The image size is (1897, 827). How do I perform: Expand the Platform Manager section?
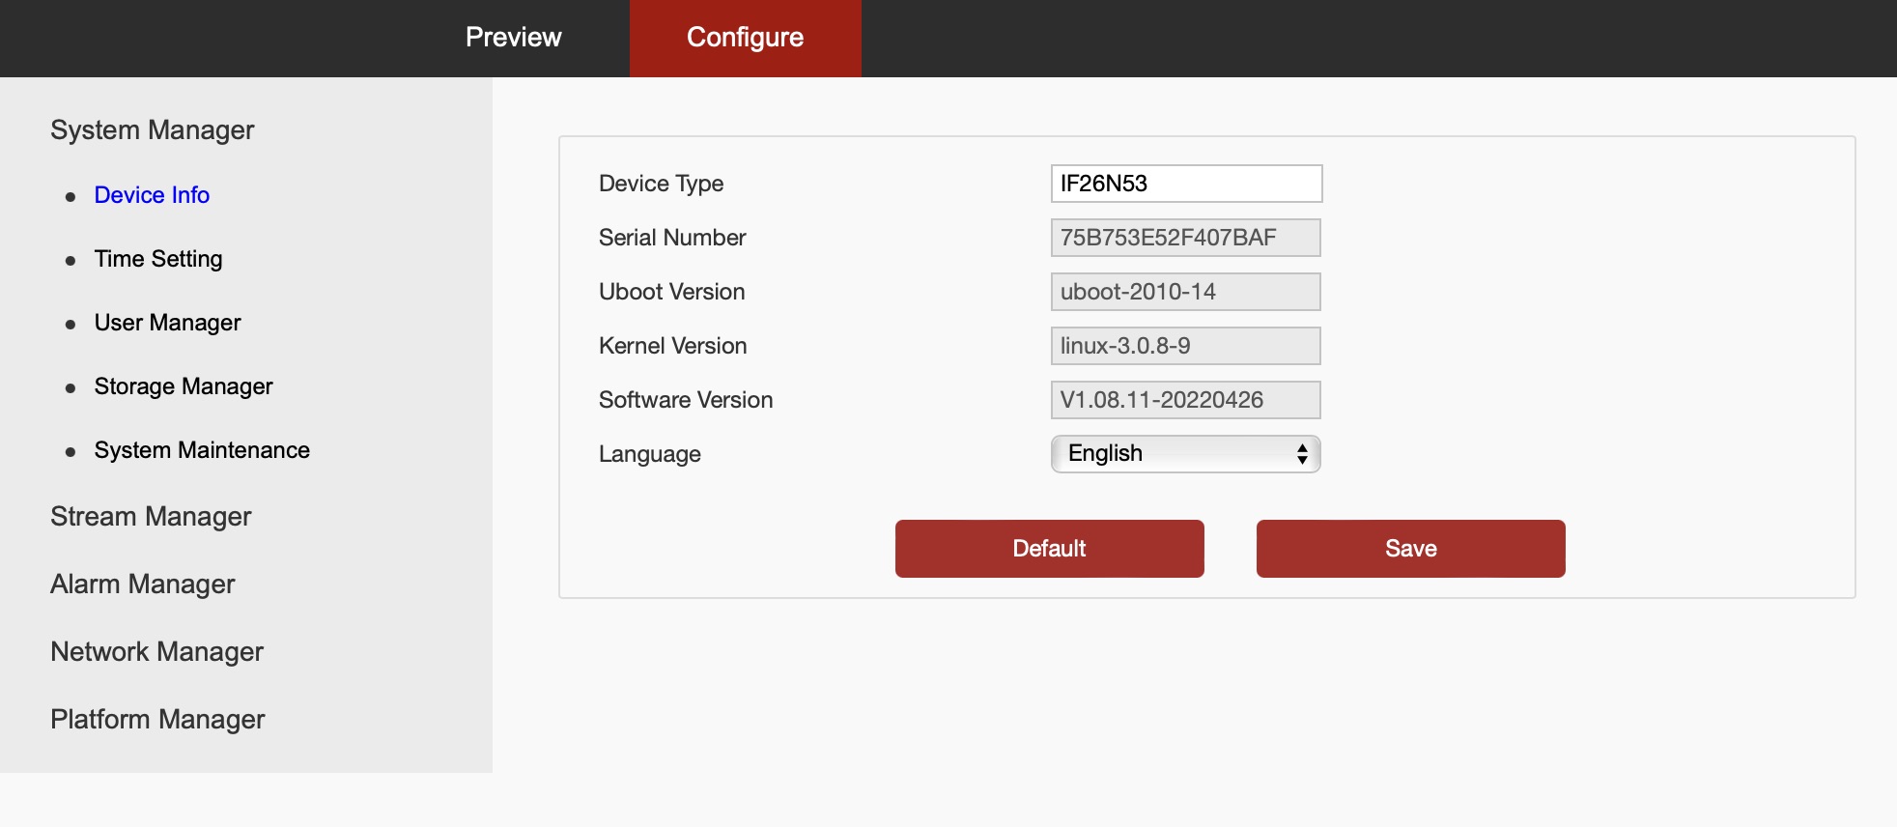coord(157,720)
